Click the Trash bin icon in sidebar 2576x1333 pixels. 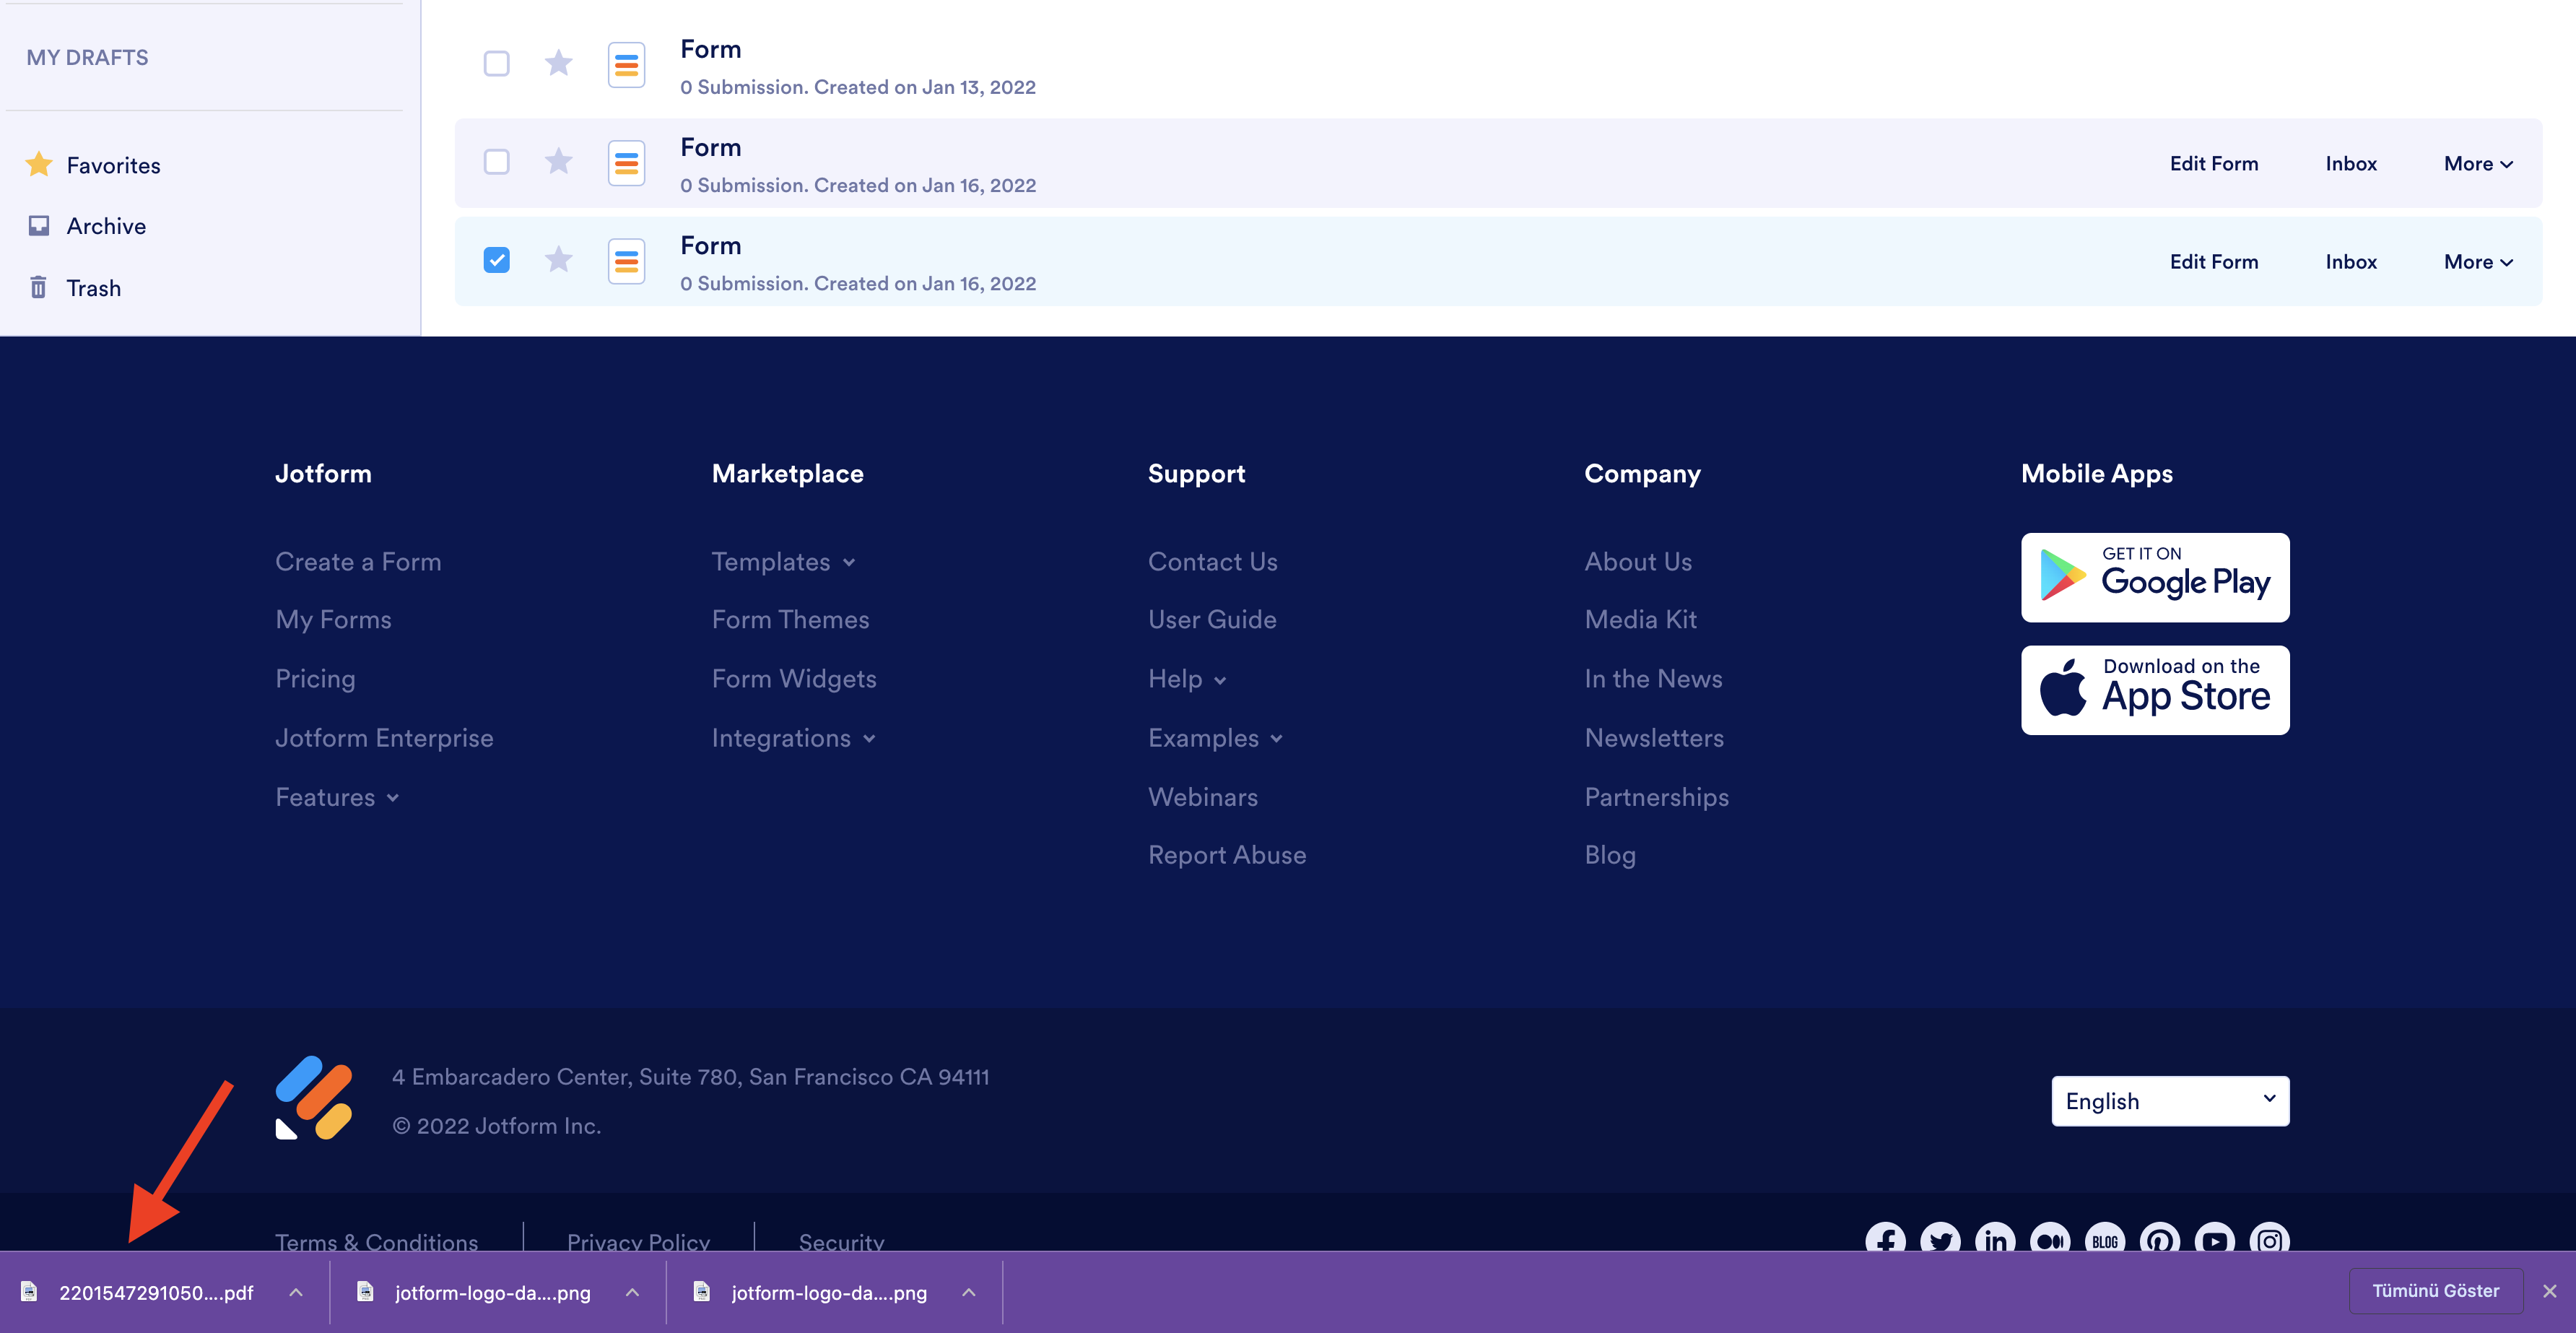pyautogui.click(x=38, y=288)
